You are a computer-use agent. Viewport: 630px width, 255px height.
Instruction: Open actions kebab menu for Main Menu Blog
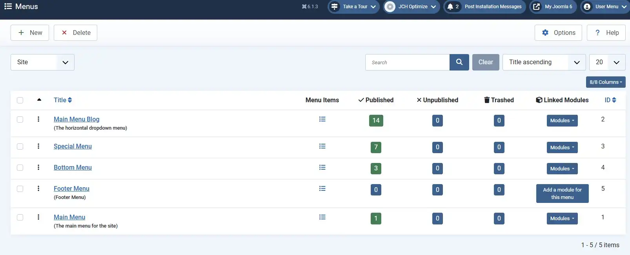(x=38, y=119)
